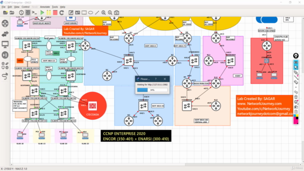This screenshot has width=304, height=171.
Task: Browse all devices in sidebar
Action: [5, 66]
